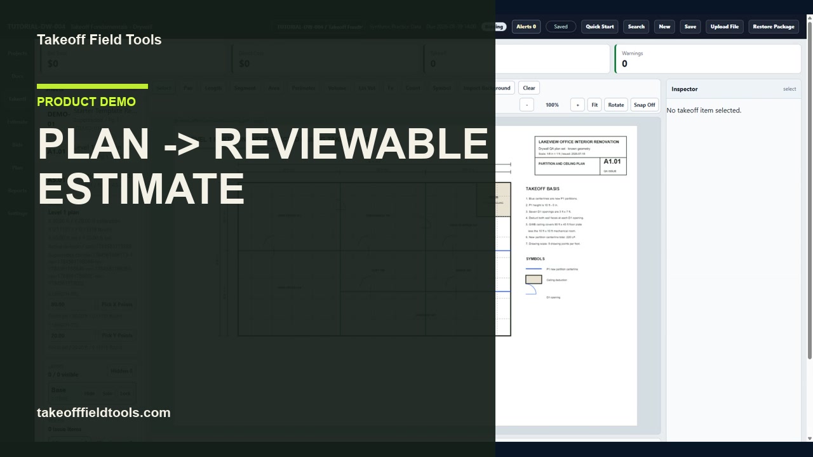
Task: Click 'No takeoff item selected.' text
Action: (704, 110)
